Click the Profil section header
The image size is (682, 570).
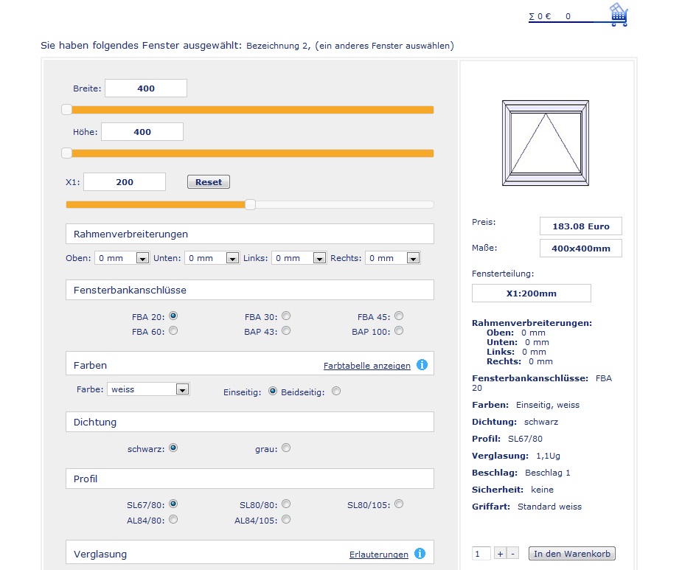250,479
